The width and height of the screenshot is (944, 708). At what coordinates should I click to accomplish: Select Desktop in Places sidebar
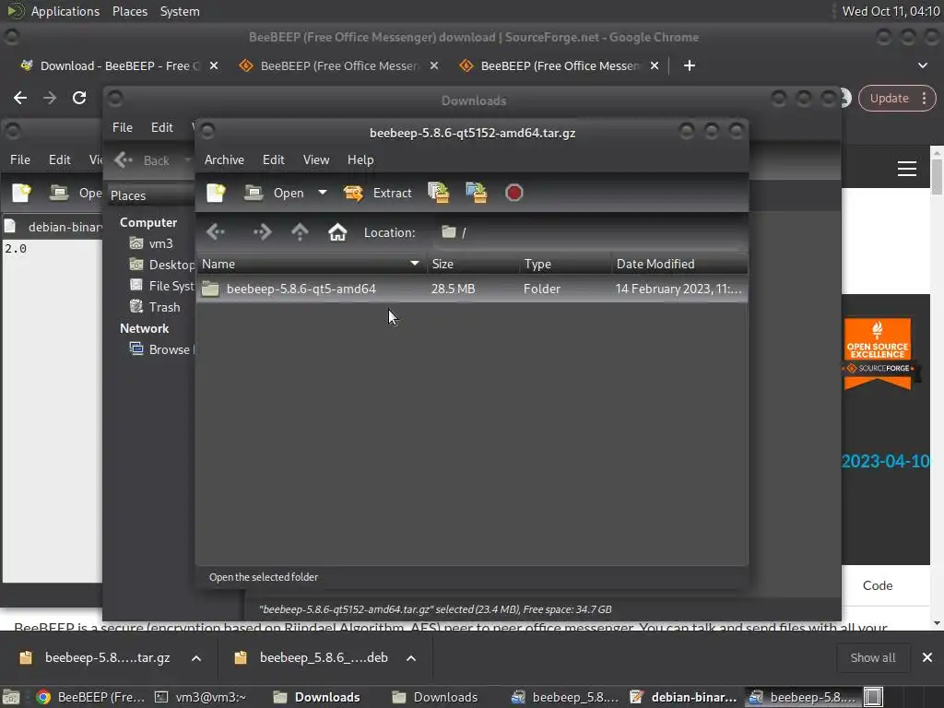[x=161, y=265]
